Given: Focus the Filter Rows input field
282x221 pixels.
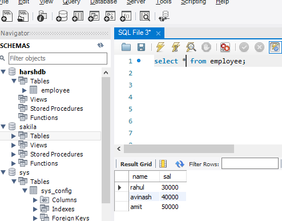Looking at the screenshot, I should click(x=250, y=163).
